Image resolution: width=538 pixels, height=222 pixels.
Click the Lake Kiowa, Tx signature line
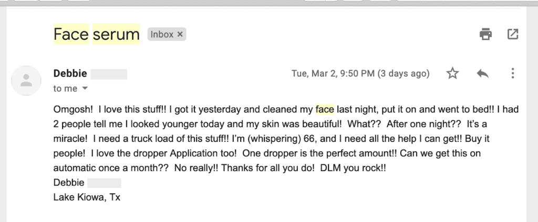87,197
